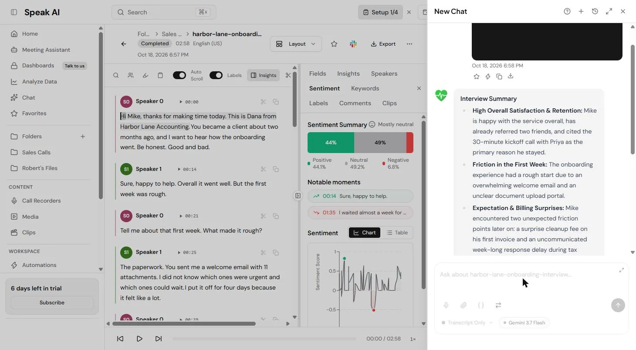Open Meeting Assistant in the sidebar
This screenshot has height=350, width=636.
[x=46, y=50]
